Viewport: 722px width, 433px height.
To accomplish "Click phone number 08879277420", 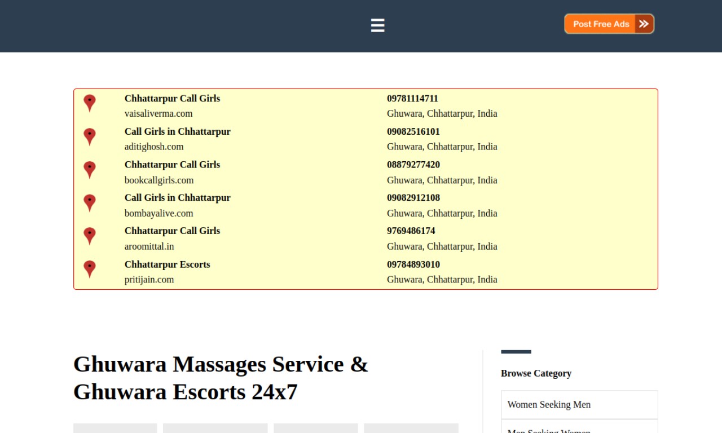I will 413,165.
